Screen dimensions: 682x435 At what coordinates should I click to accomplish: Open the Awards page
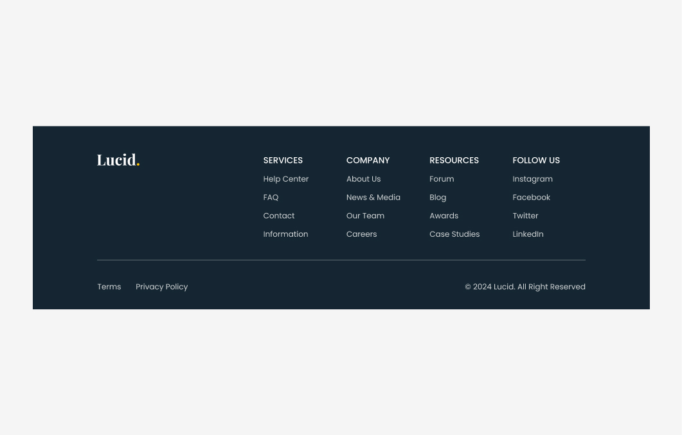(x=444, y=216)
